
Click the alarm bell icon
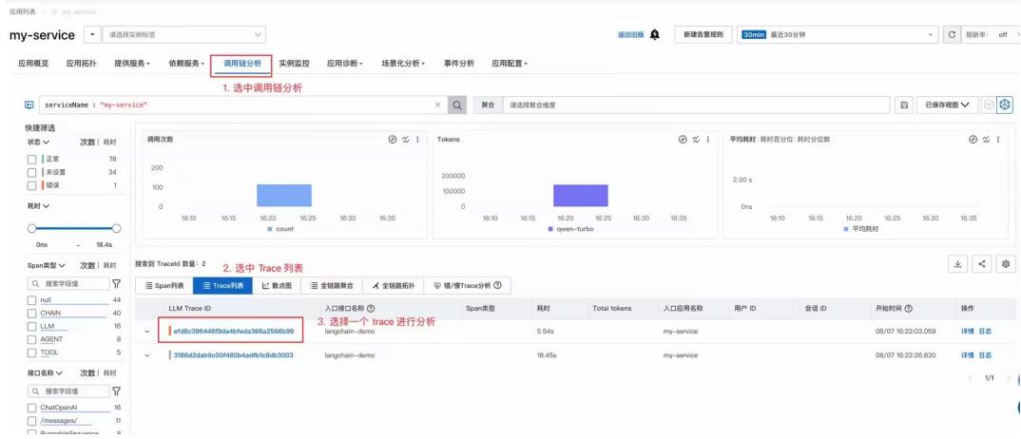pyautogui.click(x=655, y=35)
